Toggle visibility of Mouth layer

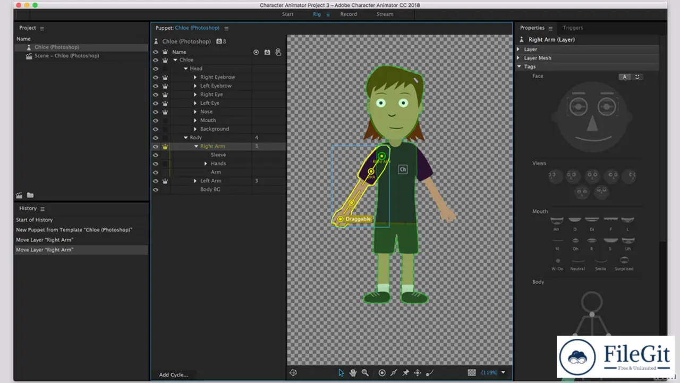point(156,120)
